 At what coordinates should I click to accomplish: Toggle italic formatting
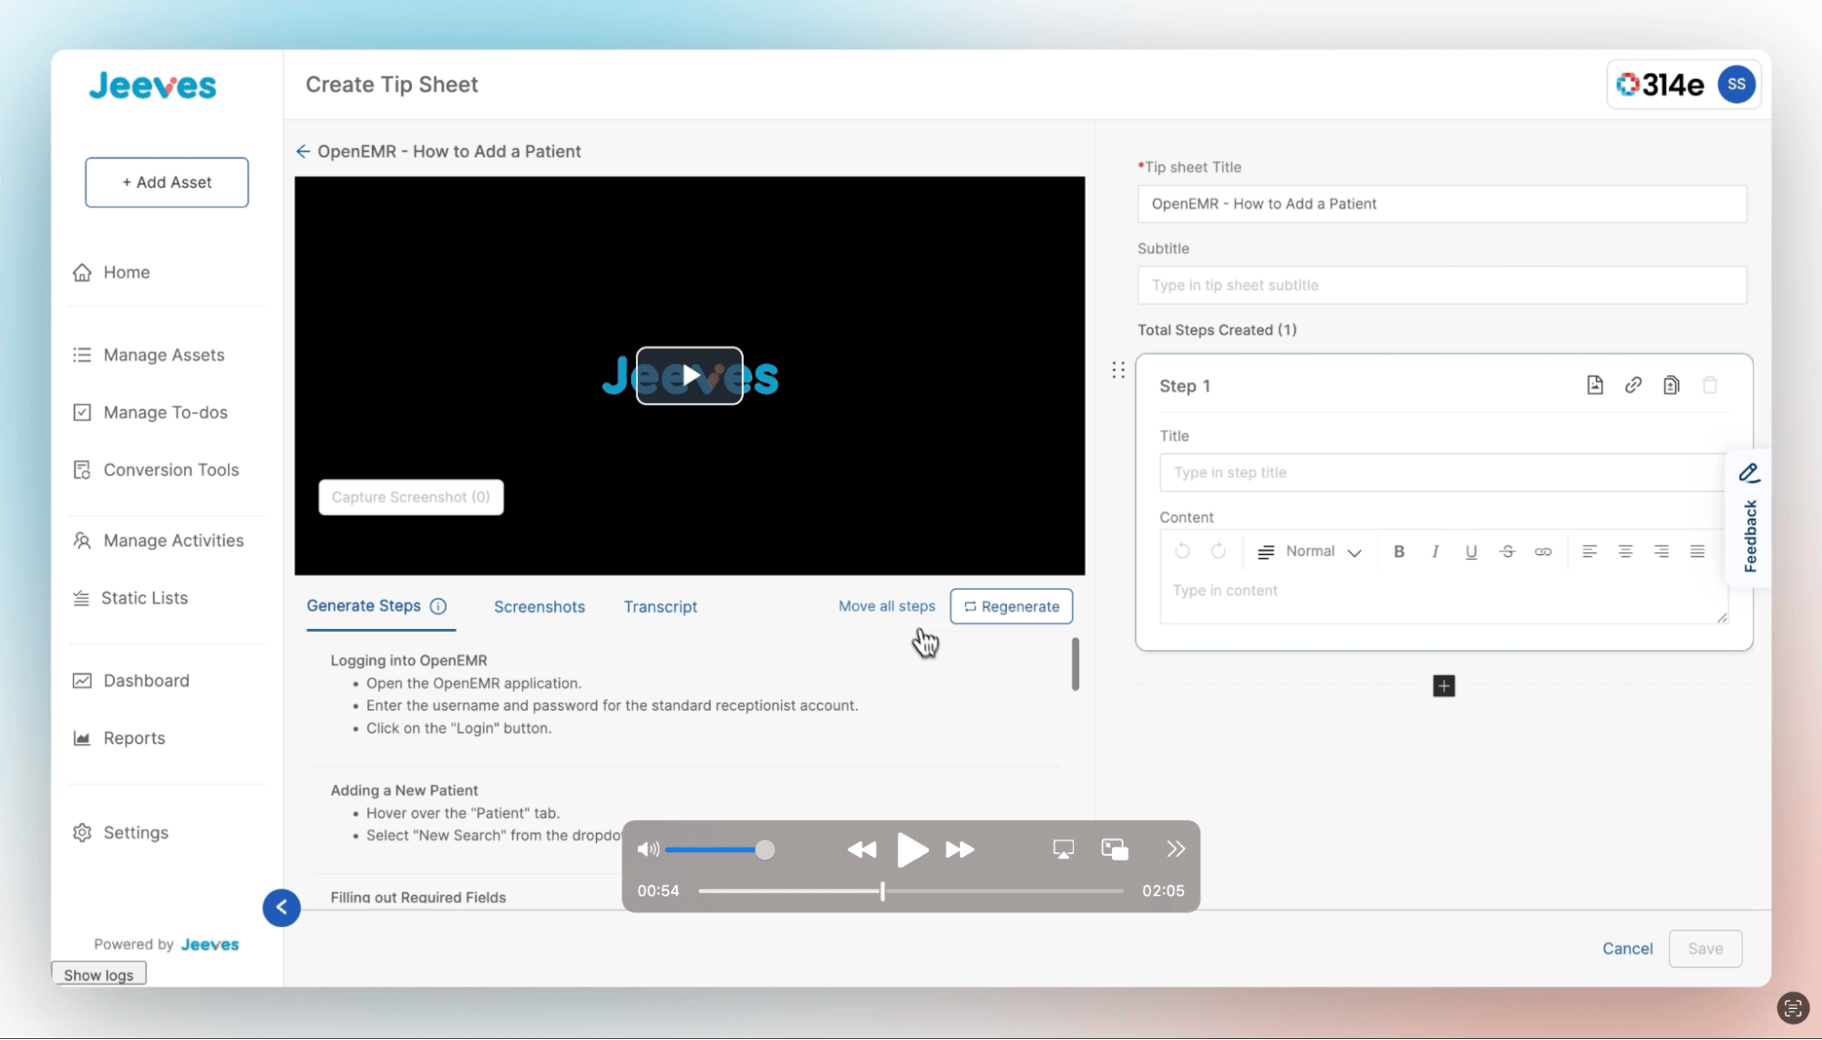click(1436, 551)
